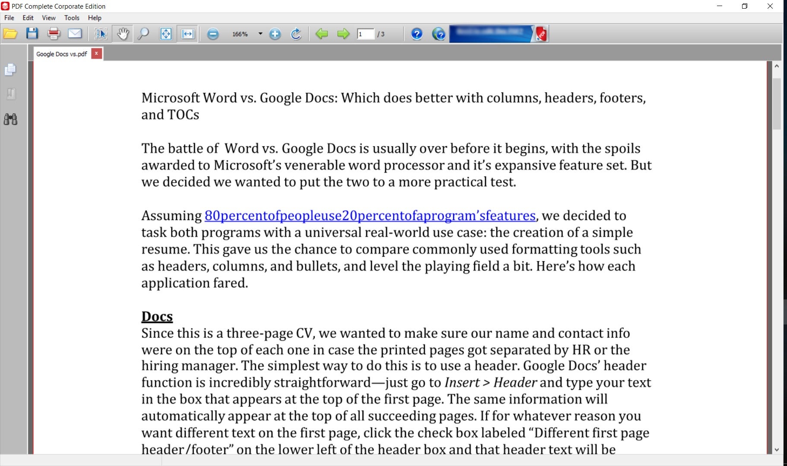Viewport: 787px width, 466px height.
Task: Rotate the page with the circular arrow
Action: coord(296,34)
